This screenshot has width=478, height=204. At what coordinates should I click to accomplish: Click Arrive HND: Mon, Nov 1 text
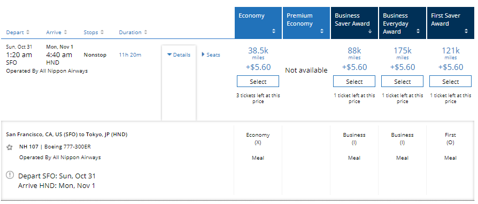(56, 185)
